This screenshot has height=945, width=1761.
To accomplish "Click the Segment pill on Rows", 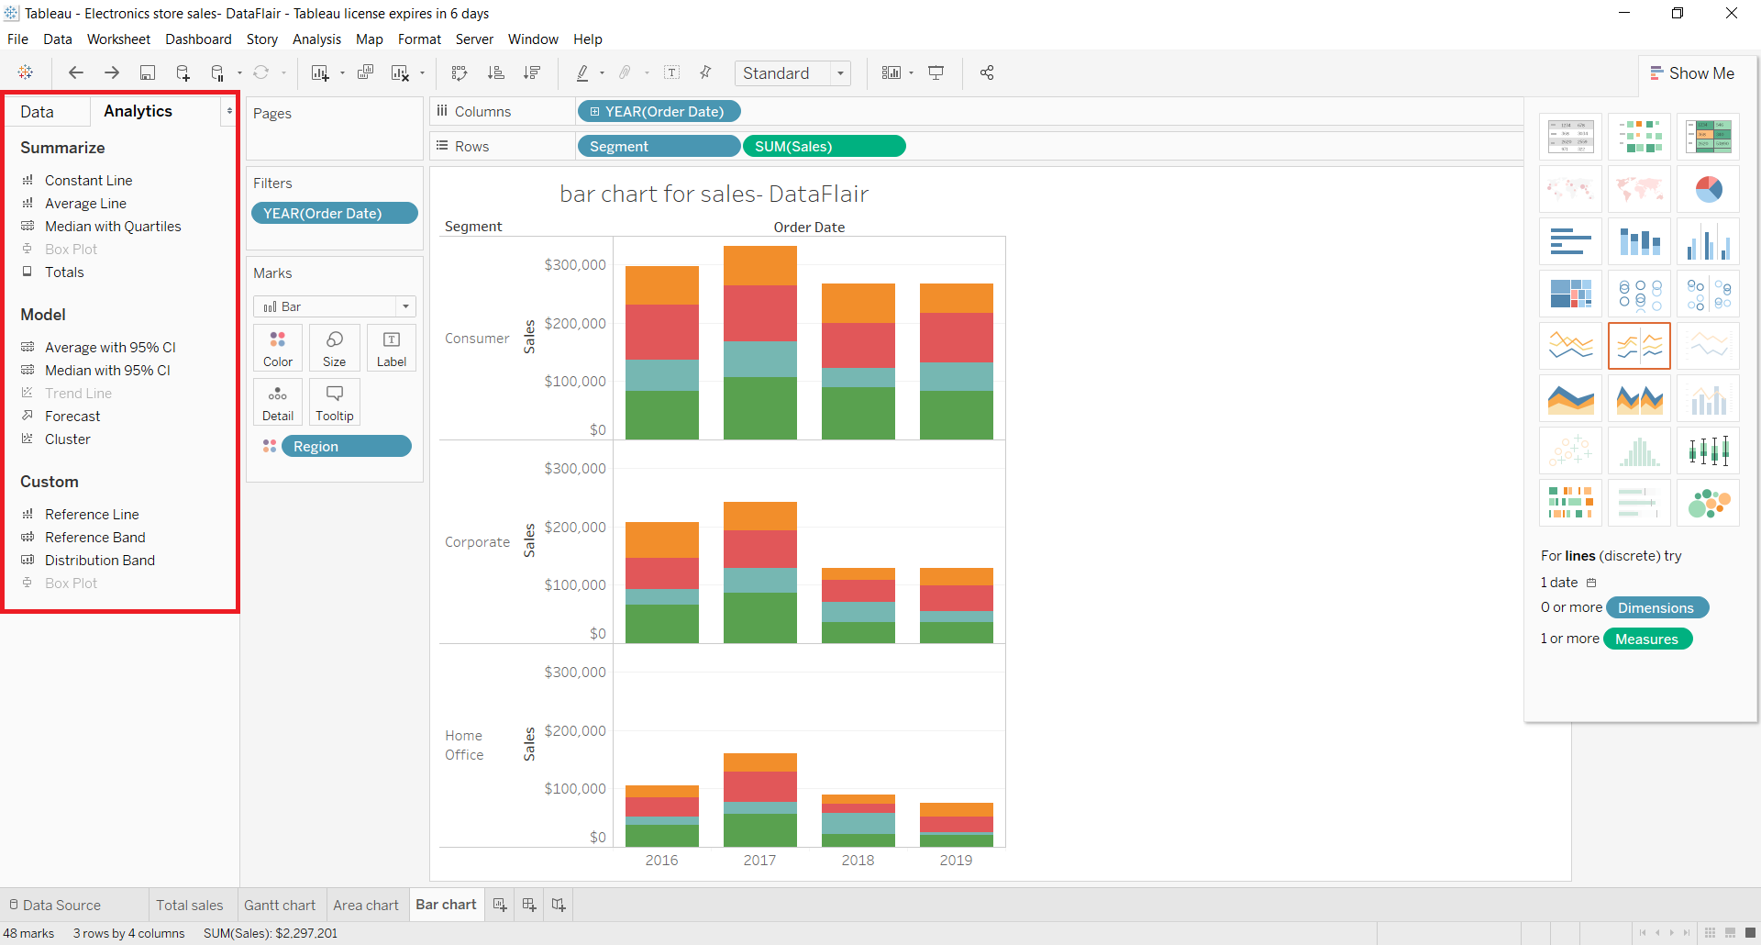I will [x=658, y=147].
